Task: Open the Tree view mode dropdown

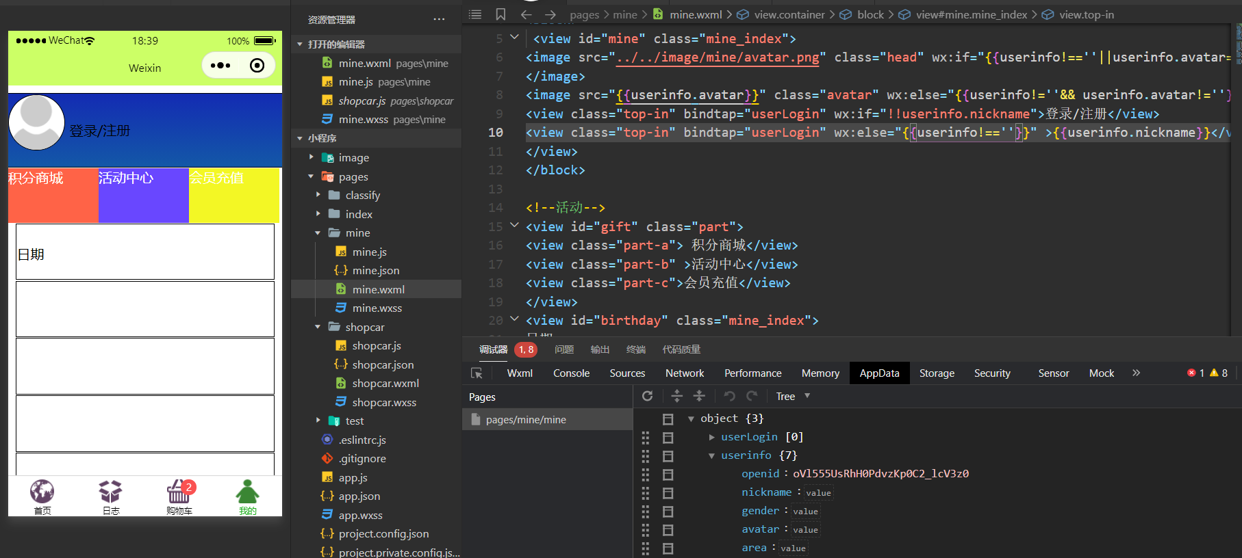Action: point(793,397)
